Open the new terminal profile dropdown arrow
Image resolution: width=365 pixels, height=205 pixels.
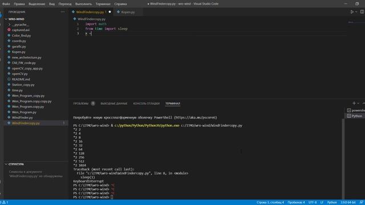tap(358, 103)
